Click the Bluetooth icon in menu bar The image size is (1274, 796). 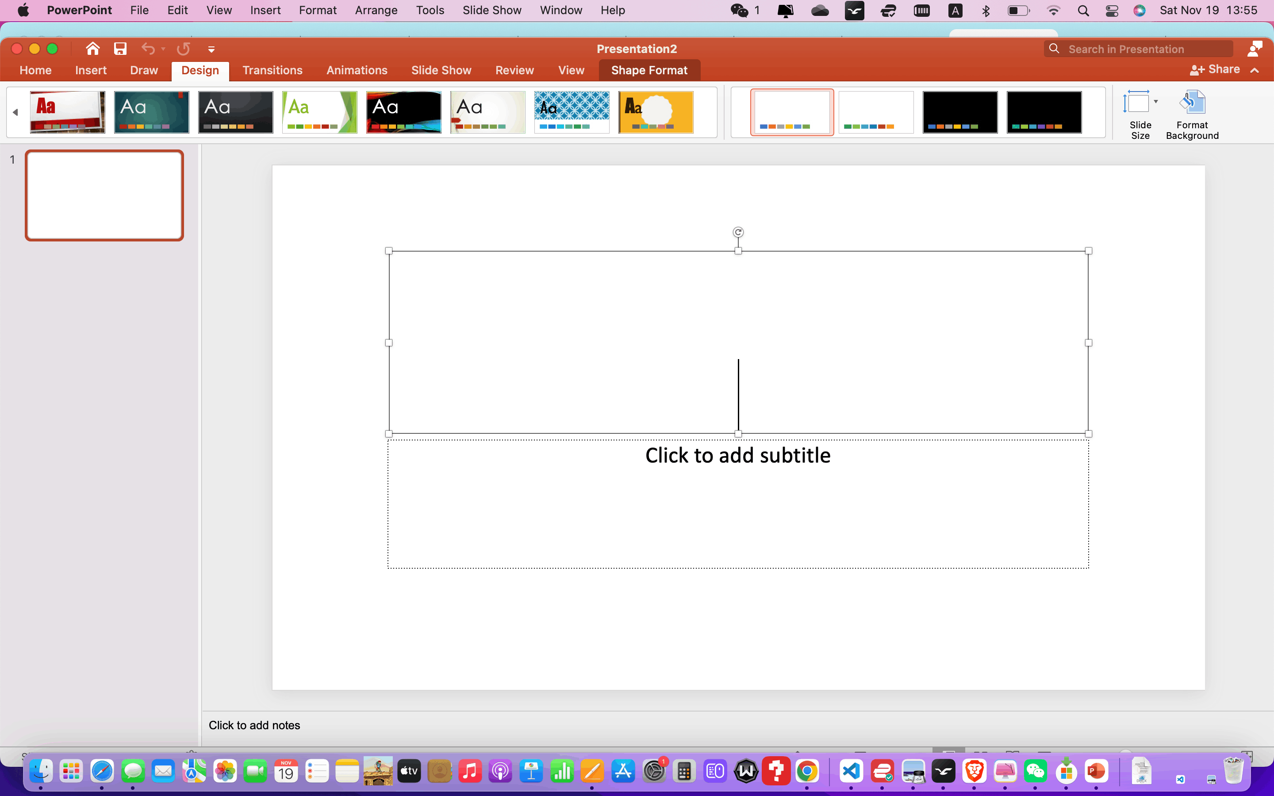986,11
